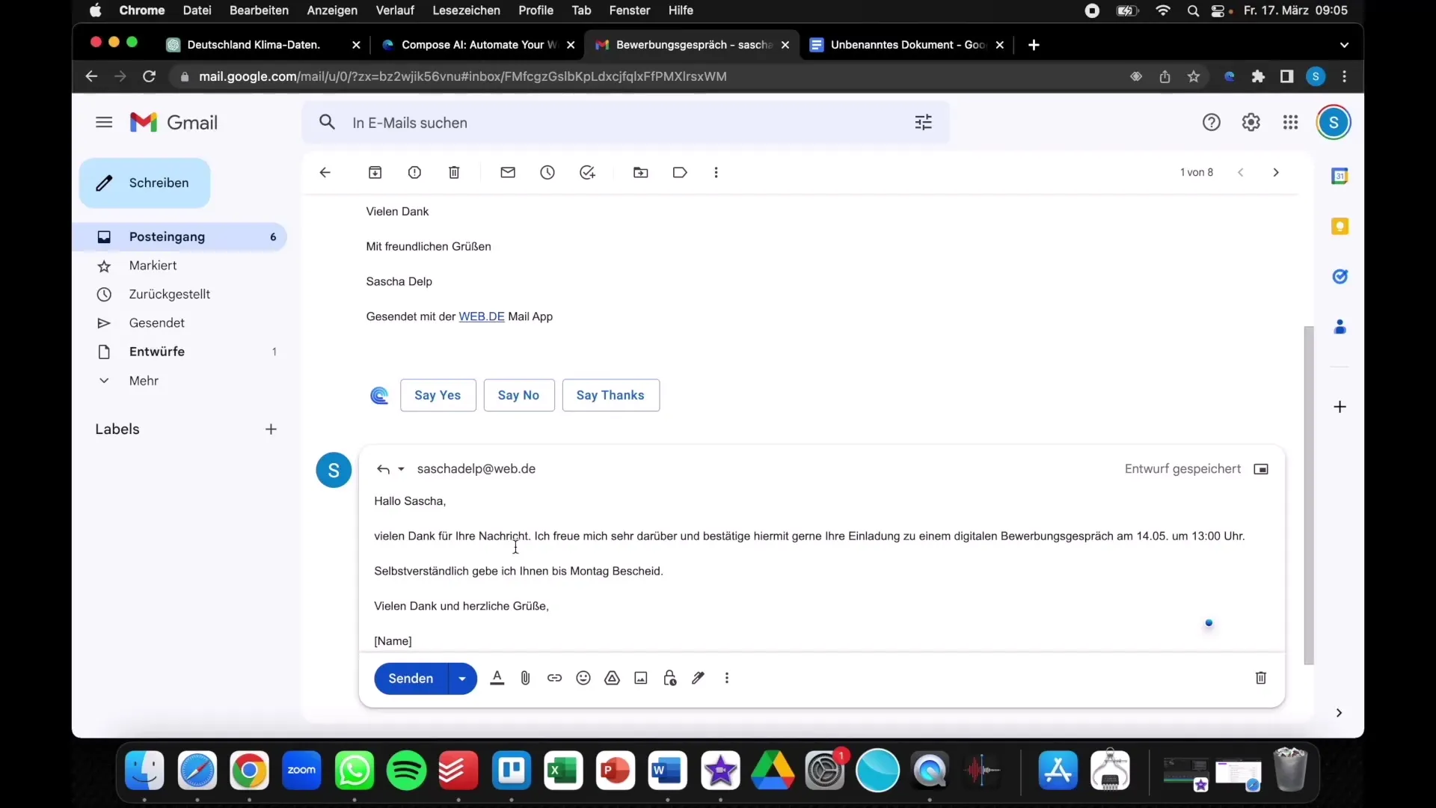This screenshot has width=1436, height=808.
Task: Open formatting options in reply
Action: tap(497, 679)
